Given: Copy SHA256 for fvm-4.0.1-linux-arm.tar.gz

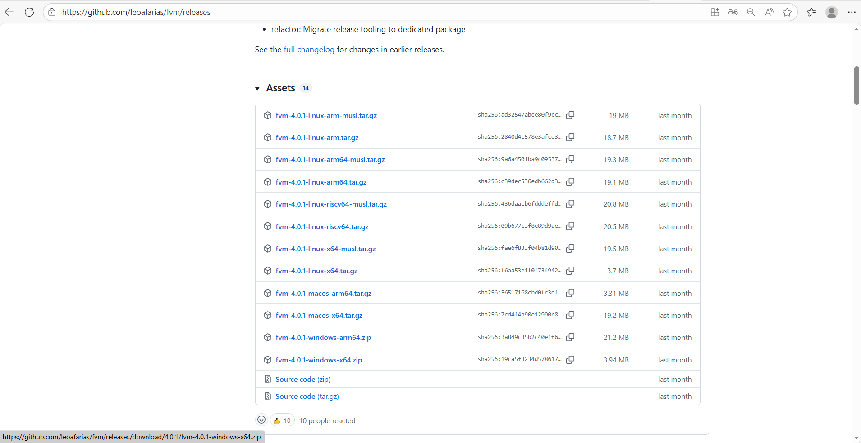Looking at the screenshot, I should [570, 137].
